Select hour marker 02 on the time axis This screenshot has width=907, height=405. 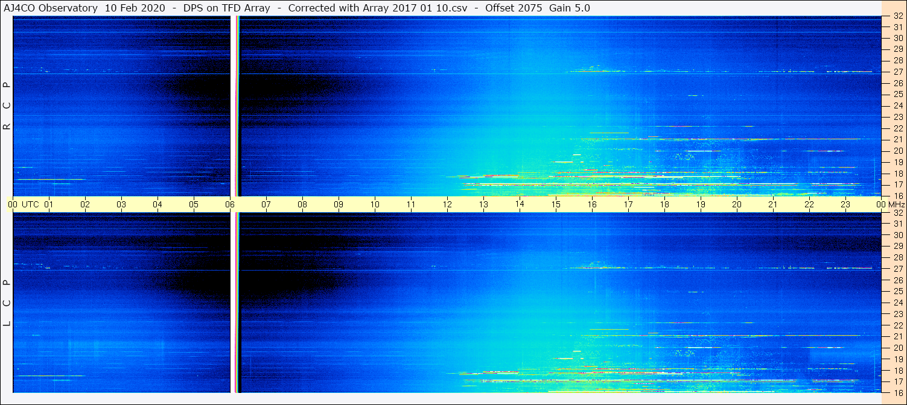pyautogui.click(x=85, y=204)
